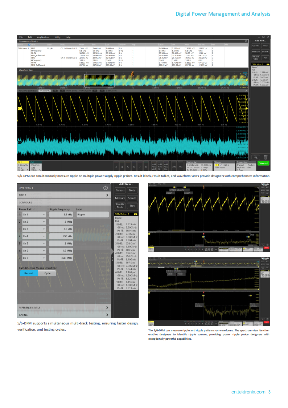Click vertical zoom plus button

(x=95, y=91)
